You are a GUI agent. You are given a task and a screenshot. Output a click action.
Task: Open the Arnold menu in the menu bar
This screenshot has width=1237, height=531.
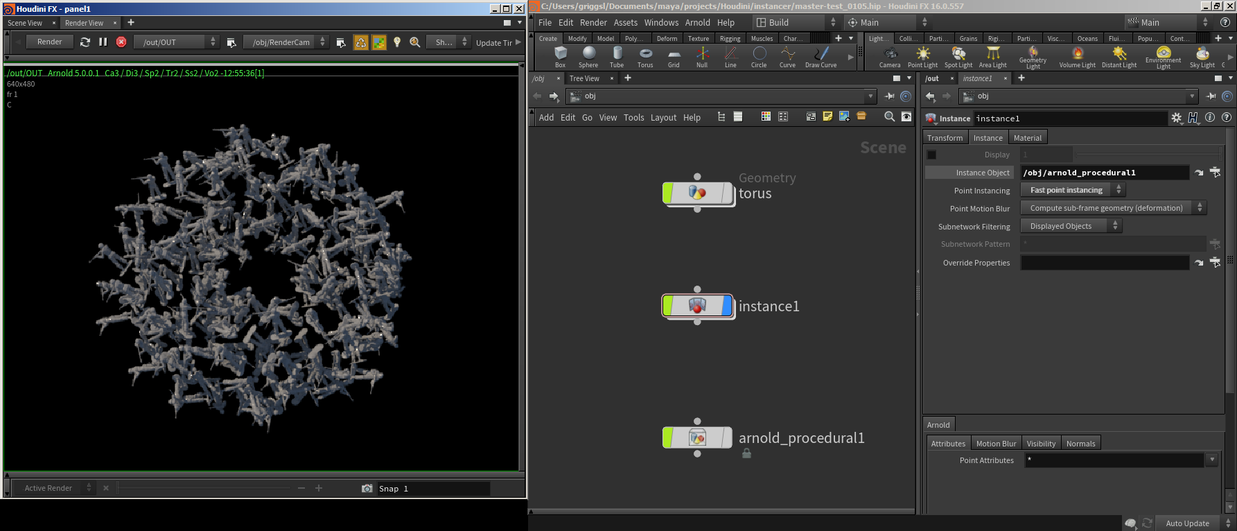pyautogui.click(x=697, y=23)
